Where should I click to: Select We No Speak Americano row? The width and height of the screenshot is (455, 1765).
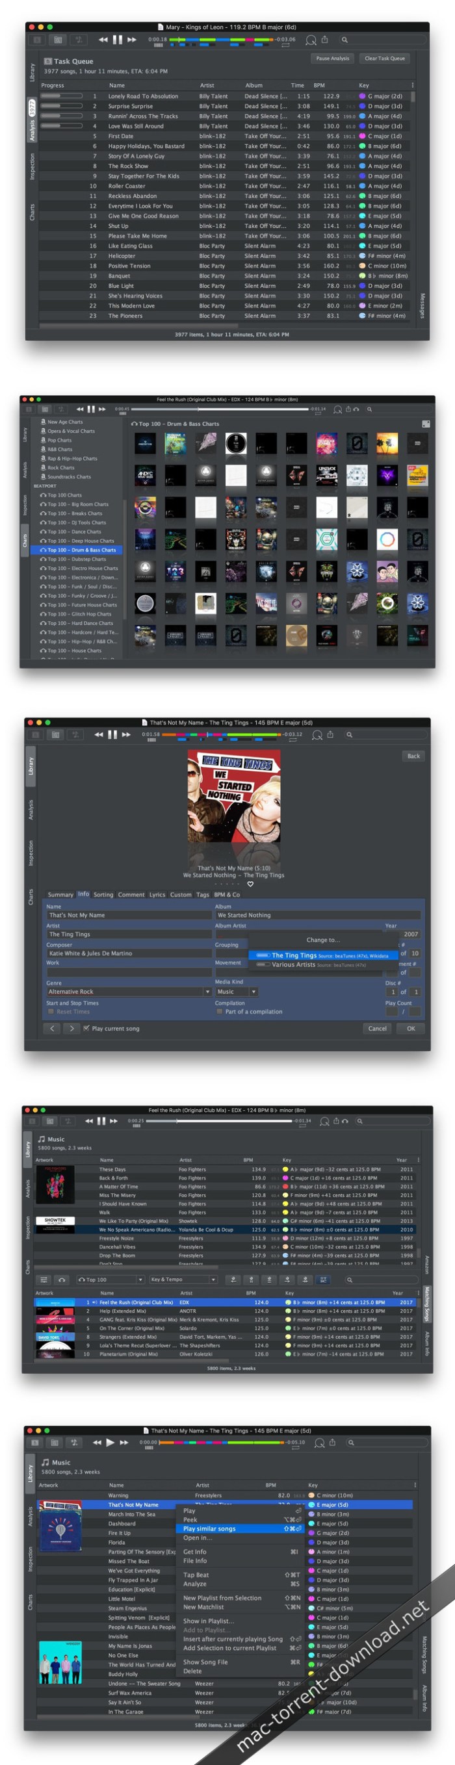[226, 1230]
